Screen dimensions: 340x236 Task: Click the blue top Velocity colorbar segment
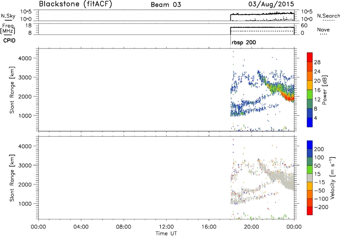pos(310,145)
